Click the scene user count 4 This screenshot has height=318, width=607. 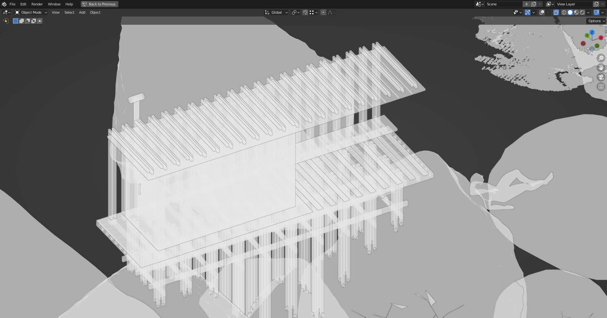pos(526,4)
